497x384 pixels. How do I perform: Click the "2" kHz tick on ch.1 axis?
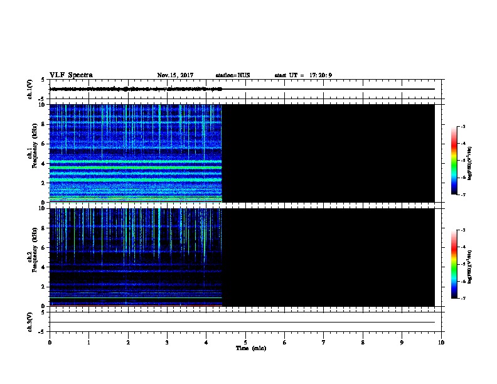(43, 183)
